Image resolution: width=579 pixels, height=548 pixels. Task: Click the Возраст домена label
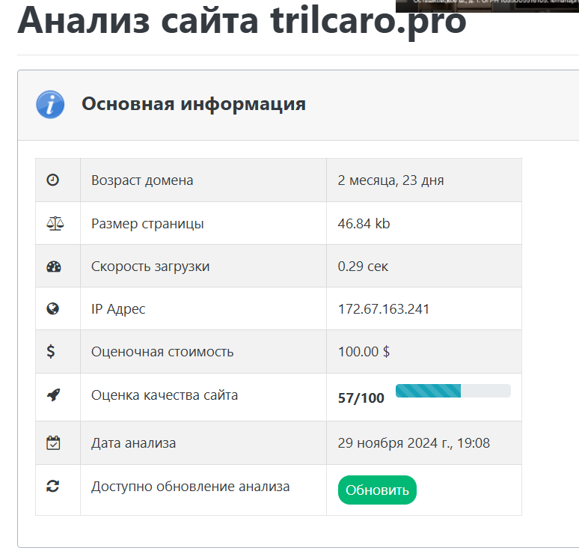pos(142,180)
